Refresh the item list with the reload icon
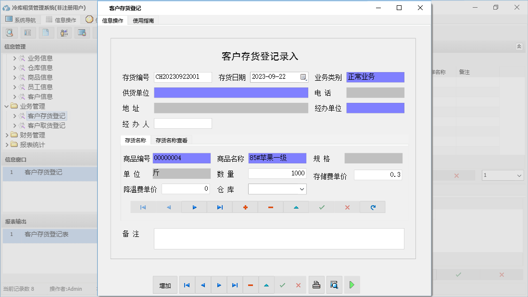Viewport: 528px width, 297px height. (372, 207)
